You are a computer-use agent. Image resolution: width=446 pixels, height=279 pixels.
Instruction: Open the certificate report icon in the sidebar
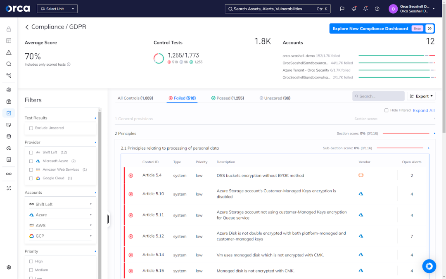(9, 125)
